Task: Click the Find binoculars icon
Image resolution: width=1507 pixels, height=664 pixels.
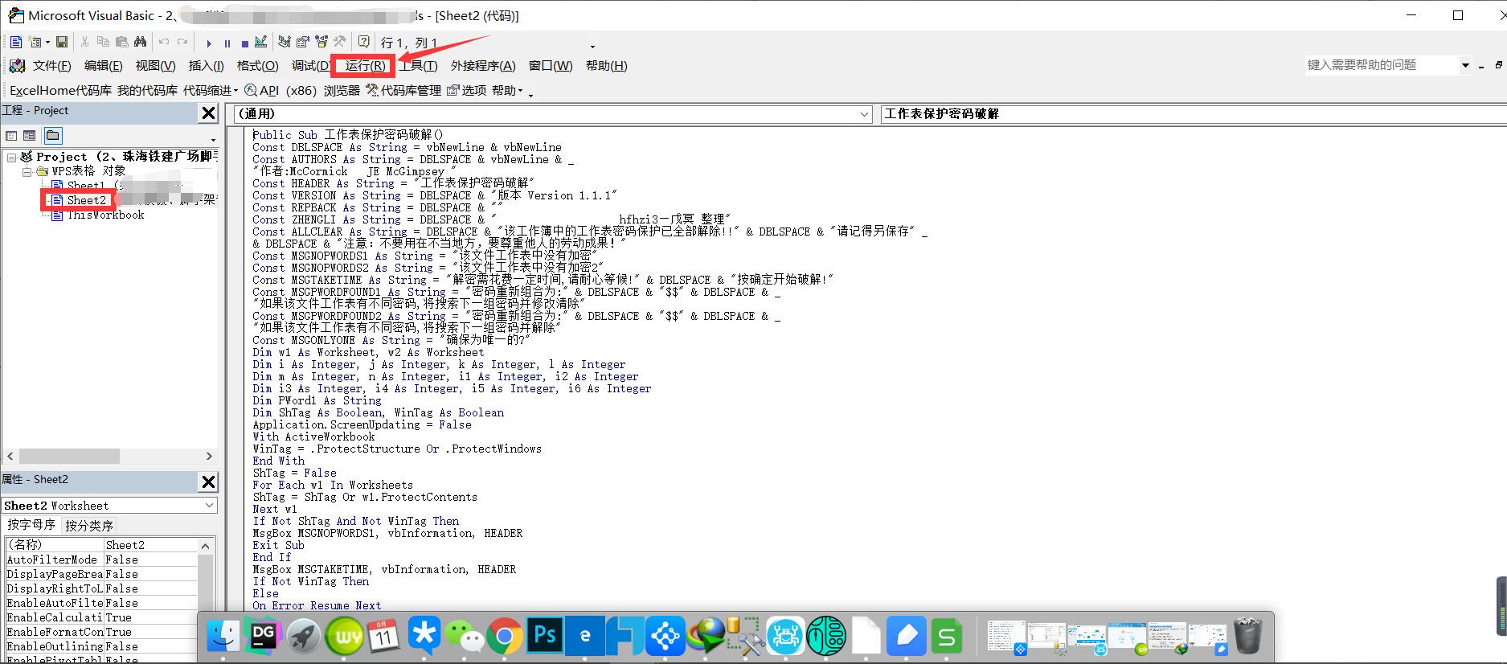Action: [141, 43]
